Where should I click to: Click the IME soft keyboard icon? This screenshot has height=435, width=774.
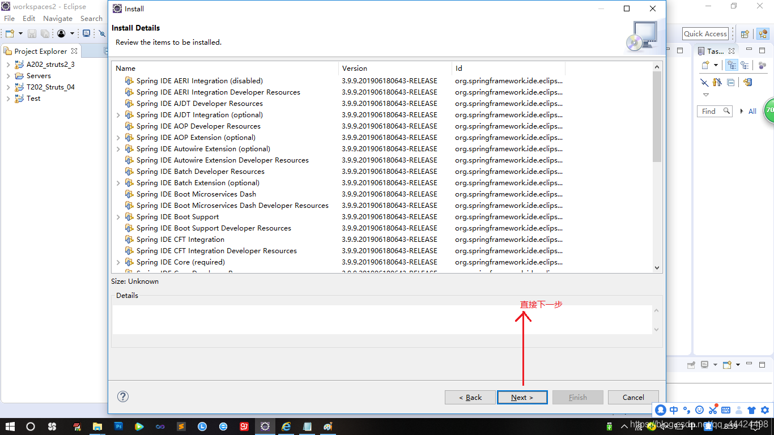tap(726, 410)
